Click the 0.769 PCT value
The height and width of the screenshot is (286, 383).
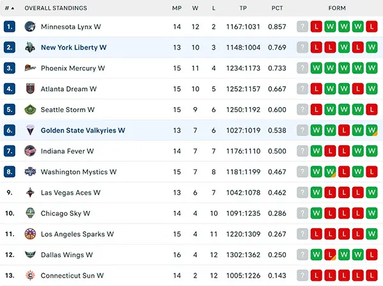[x=277, y=47]
